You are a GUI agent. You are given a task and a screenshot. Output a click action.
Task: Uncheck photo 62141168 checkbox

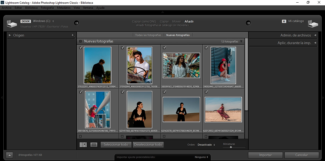point(122,92)
